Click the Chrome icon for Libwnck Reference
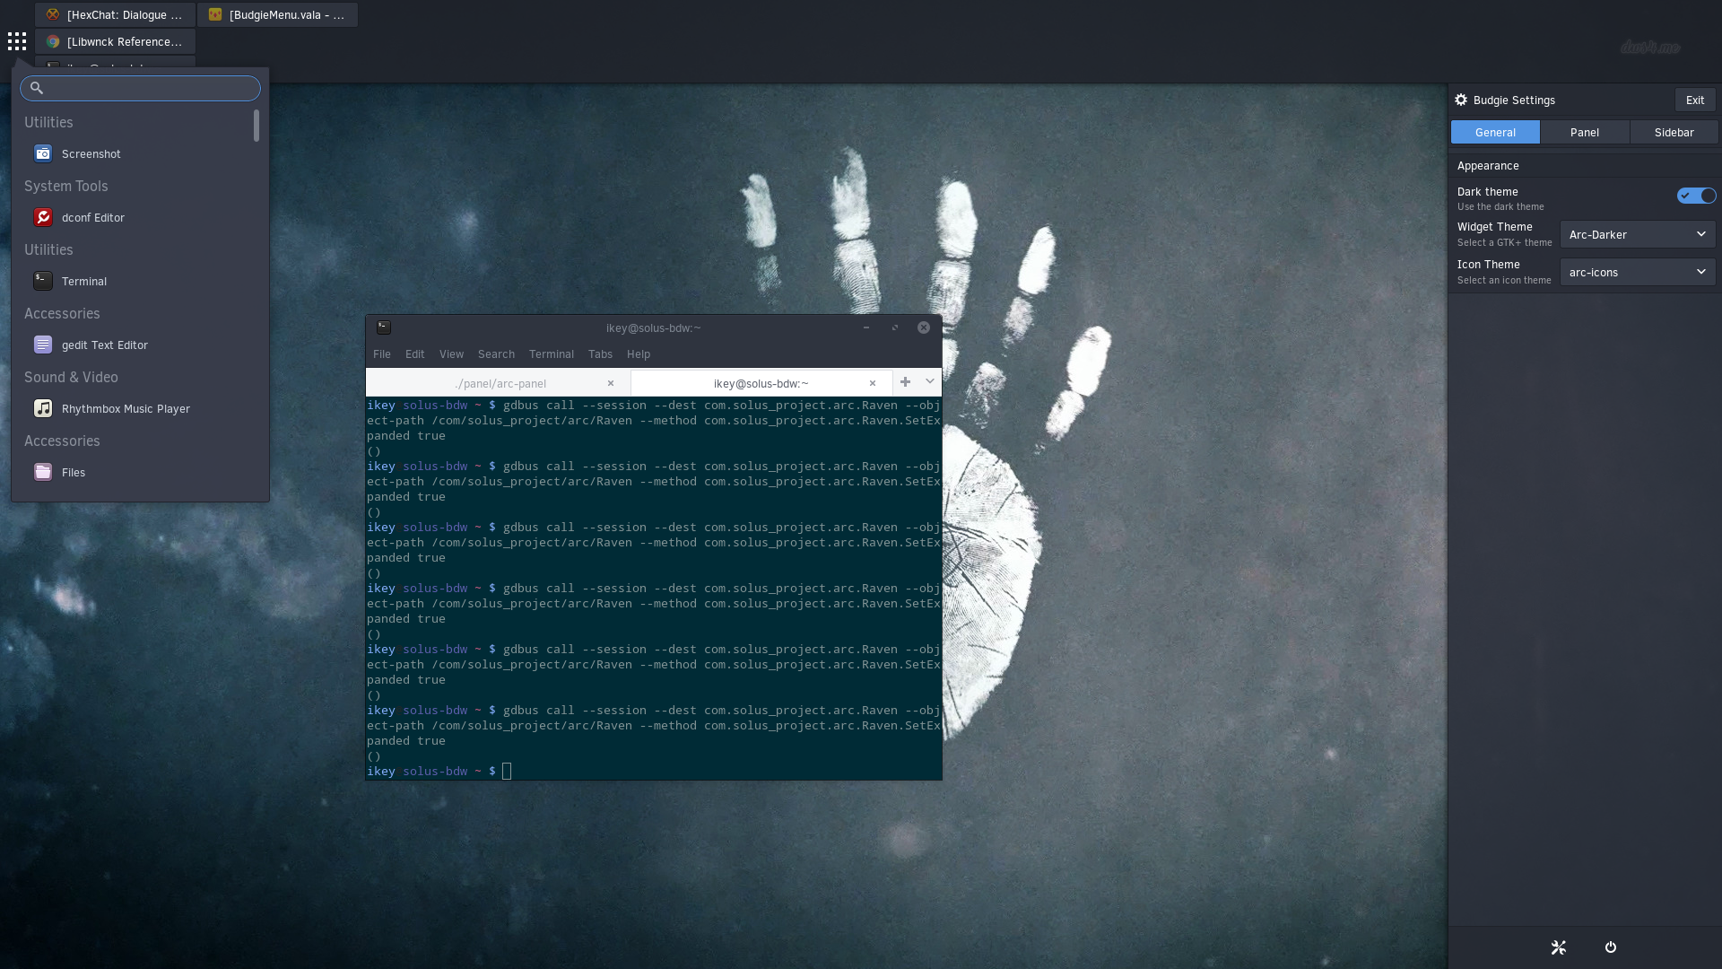 point(53,41)
